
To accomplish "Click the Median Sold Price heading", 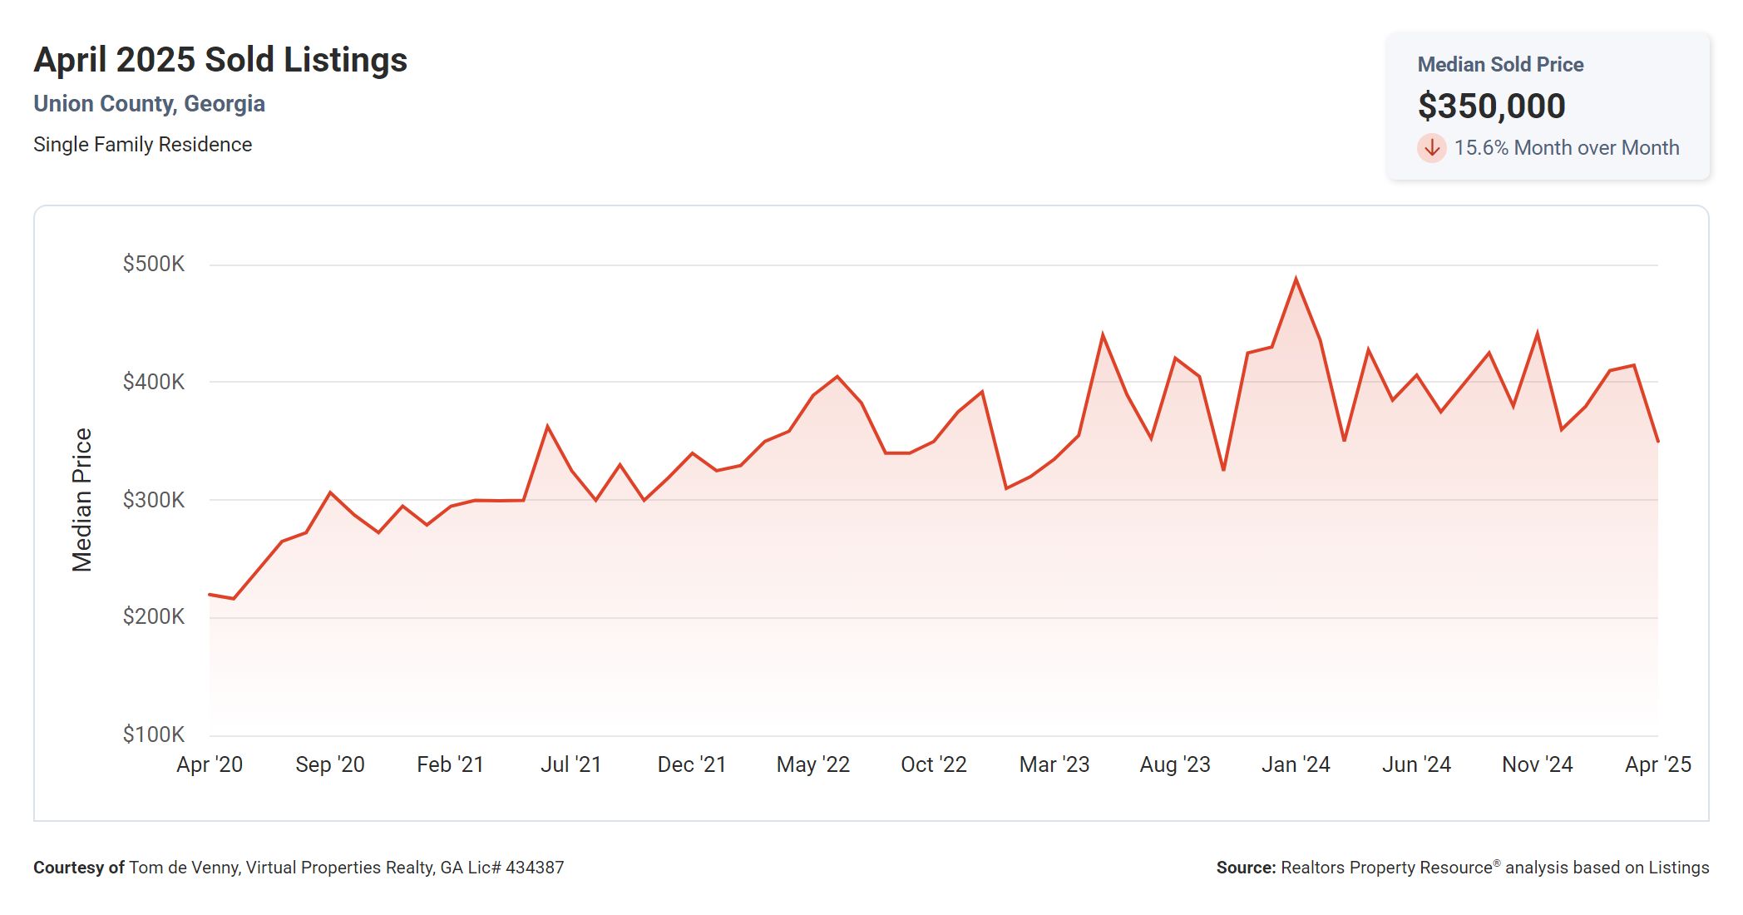I will 1500,64.
